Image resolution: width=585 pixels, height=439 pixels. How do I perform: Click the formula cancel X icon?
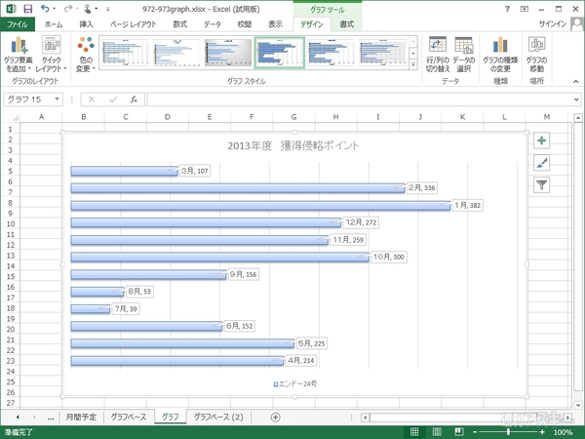pos(92,100)
